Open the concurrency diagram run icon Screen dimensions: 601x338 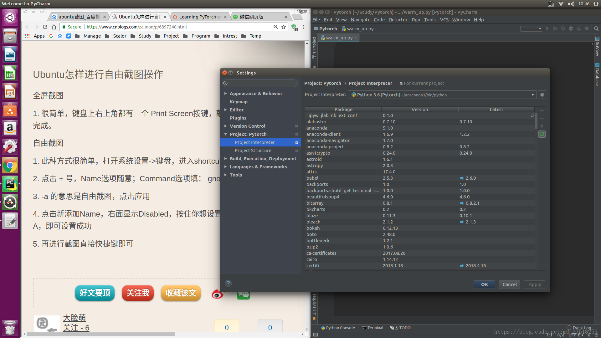(x=579, y=28)
